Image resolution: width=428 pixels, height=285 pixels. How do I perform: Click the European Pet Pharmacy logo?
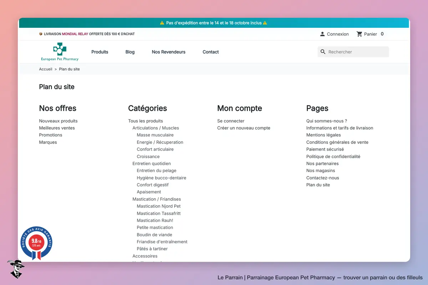click(x=60, y=52)
